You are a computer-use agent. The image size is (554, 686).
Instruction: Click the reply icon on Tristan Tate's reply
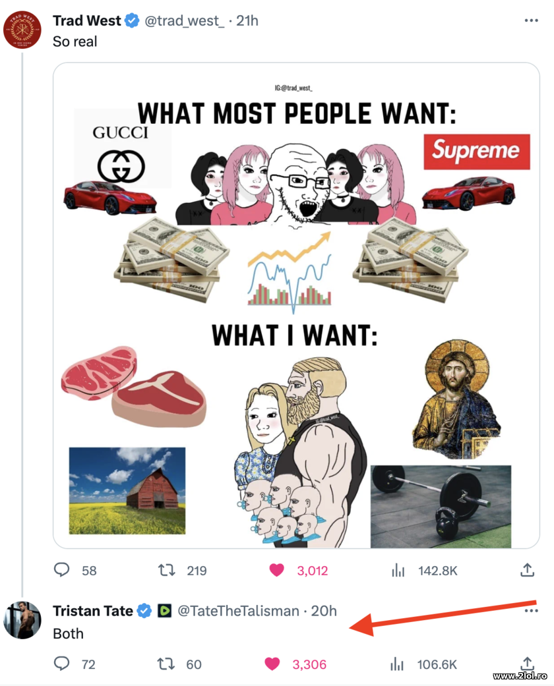click(61, 664)
